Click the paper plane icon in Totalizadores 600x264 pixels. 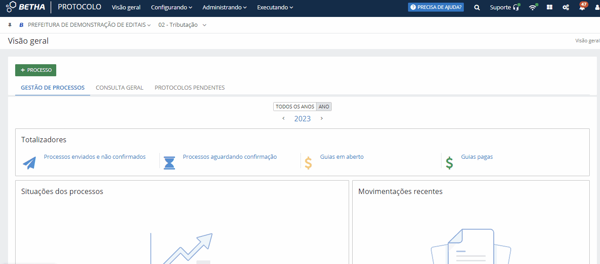point(29,163)
